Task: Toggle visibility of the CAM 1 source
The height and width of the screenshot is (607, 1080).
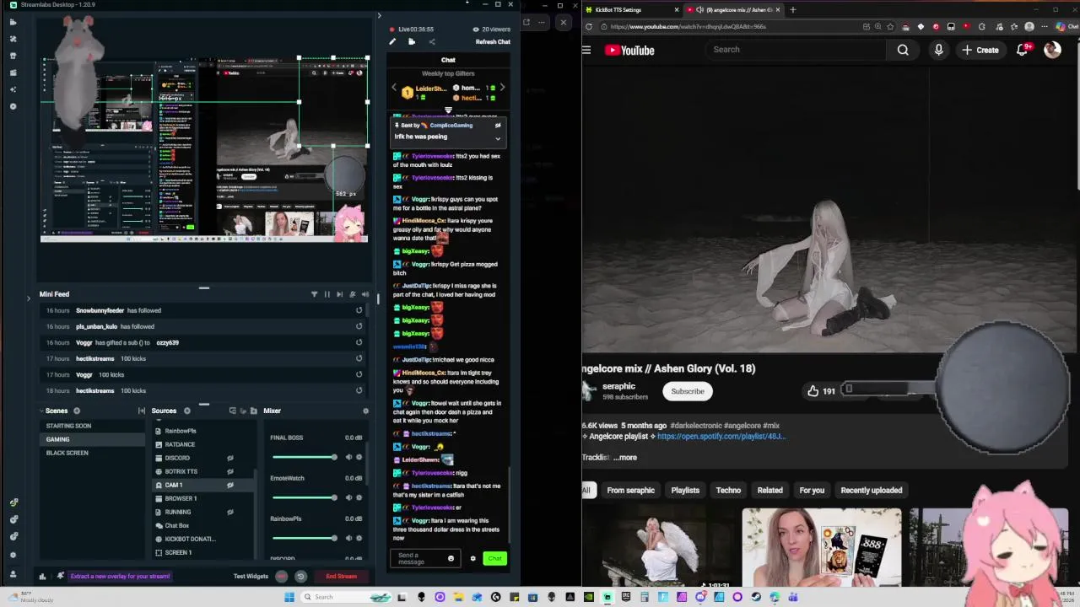Action: (229, 485)
